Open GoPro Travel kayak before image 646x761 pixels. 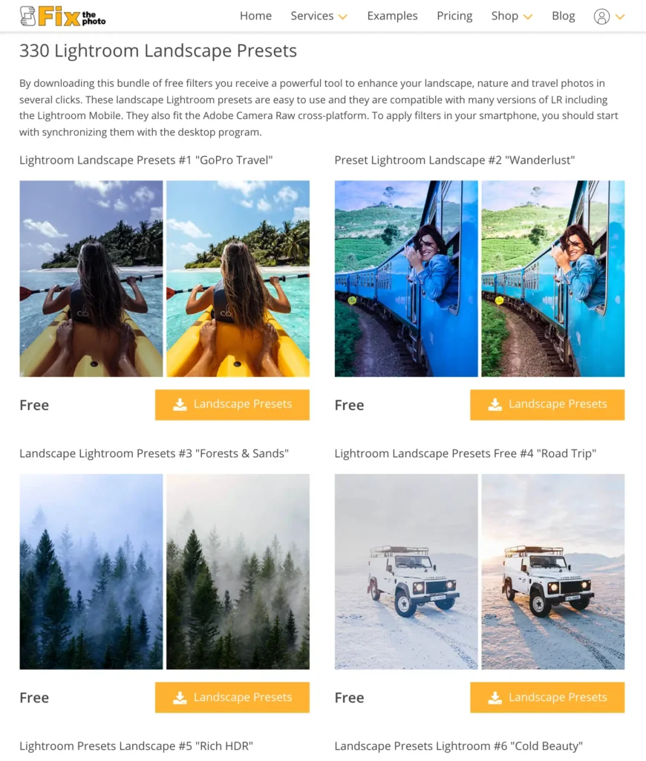point(91,279)
